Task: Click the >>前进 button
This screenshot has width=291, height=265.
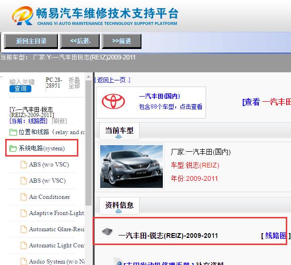Action: pyautogui.click(x=122, y=41)
